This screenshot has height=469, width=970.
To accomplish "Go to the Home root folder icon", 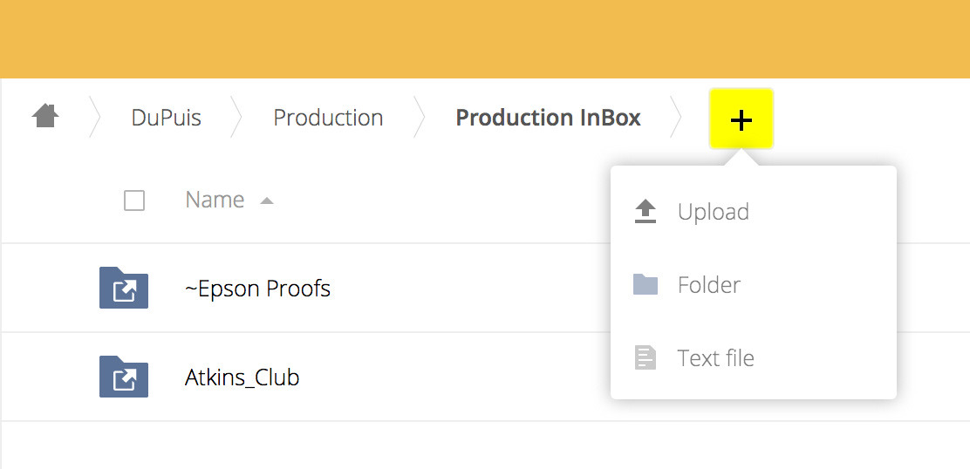I will (x=45, y=116).
